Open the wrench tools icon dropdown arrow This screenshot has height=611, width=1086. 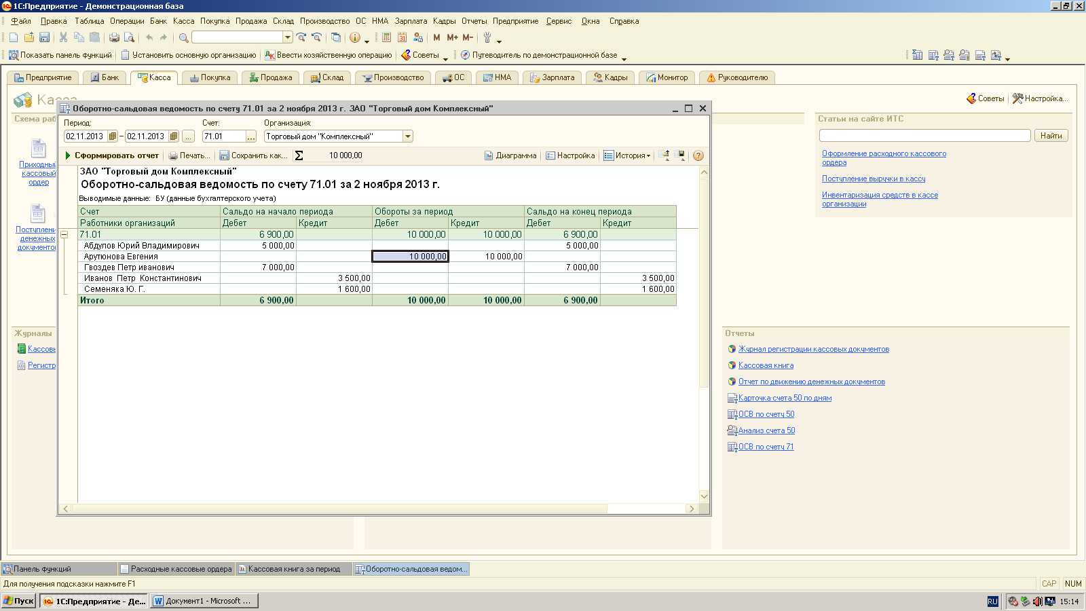point(499,41)
